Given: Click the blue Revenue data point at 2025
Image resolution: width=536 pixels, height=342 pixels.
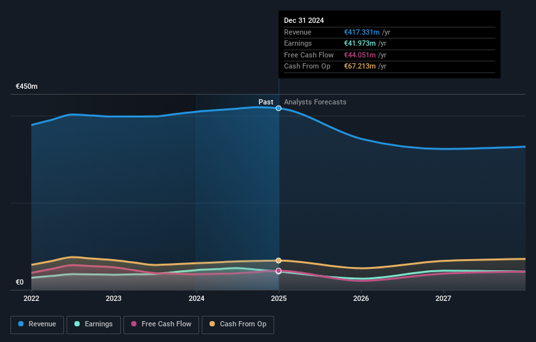Looking at the screenshot, I should point(279,108).
